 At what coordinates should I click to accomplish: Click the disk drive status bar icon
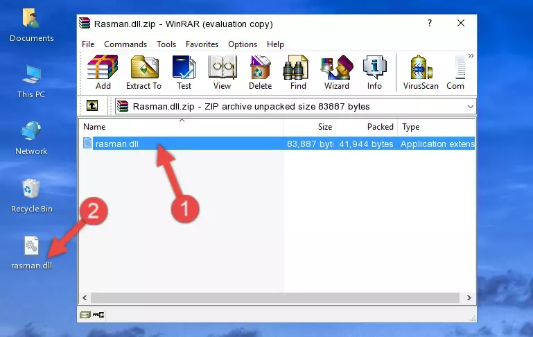point(85,315)
